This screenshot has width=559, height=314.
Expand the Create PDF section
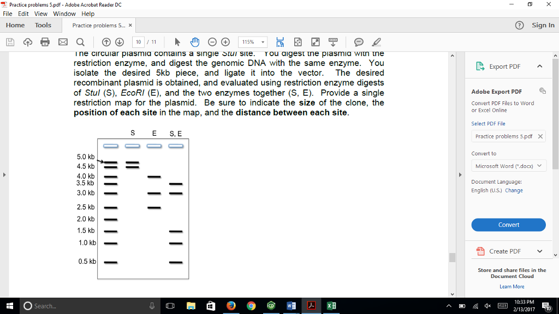click(x=540, y=251)
